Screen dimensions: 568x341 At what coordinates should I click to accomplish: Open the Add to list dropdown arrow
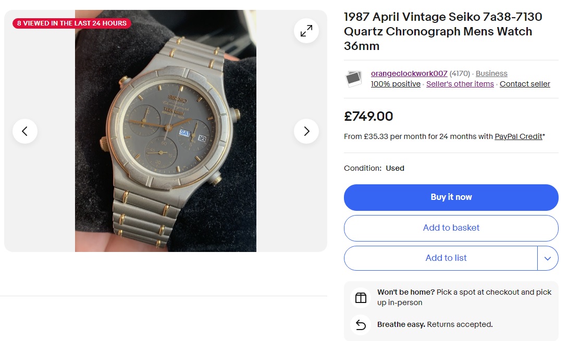pyautogui.click(x=547, y=258)
